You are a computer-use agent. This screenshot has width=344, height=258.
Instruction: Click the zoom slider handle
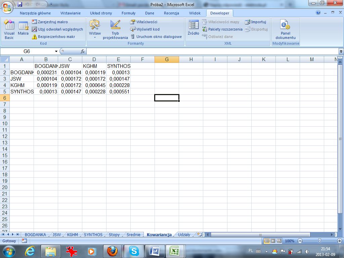tap(320, 241)
